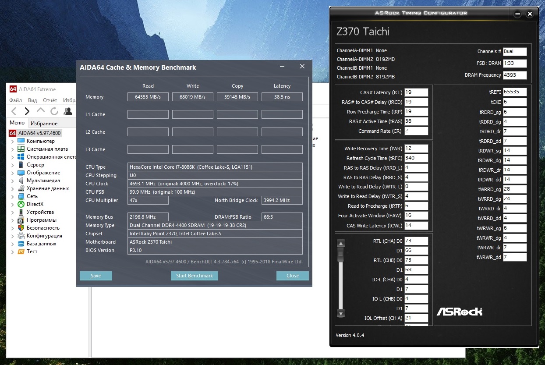545x365 pixels.
Task: Select the DirectX Xbox icon
Action: click(x=21, y=204)
